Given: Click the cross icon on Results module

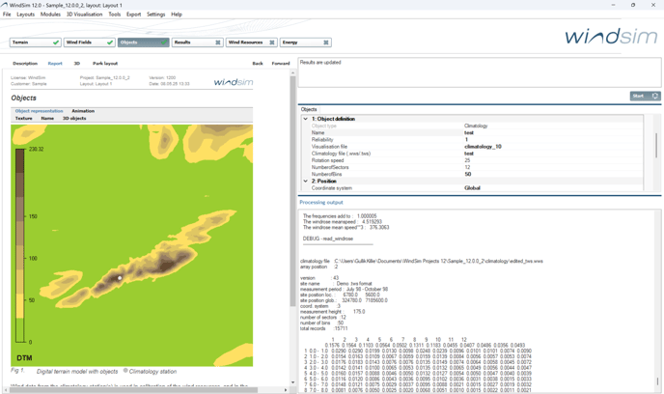Looking at the screenshot, I should click(x=218, y=42).
